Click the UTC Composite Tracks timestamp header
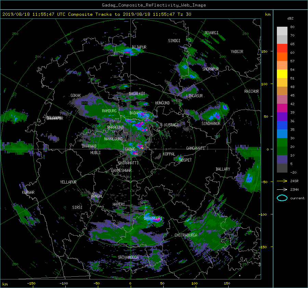The width and height of the screenshot is (308, 288). click(97, 14)
